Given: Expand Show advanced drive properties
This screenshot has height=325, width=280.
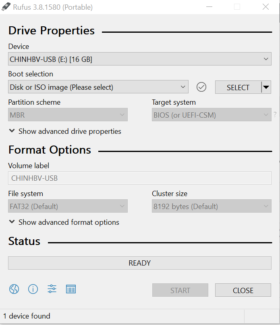Looking at the screenshot, I should tap(65, 131).
